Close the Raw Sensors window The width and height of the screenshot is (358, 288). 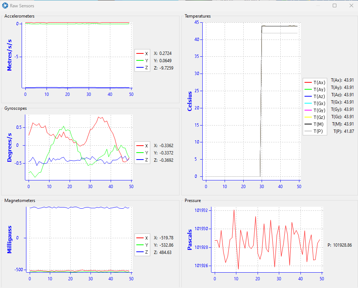click(351, 5)
